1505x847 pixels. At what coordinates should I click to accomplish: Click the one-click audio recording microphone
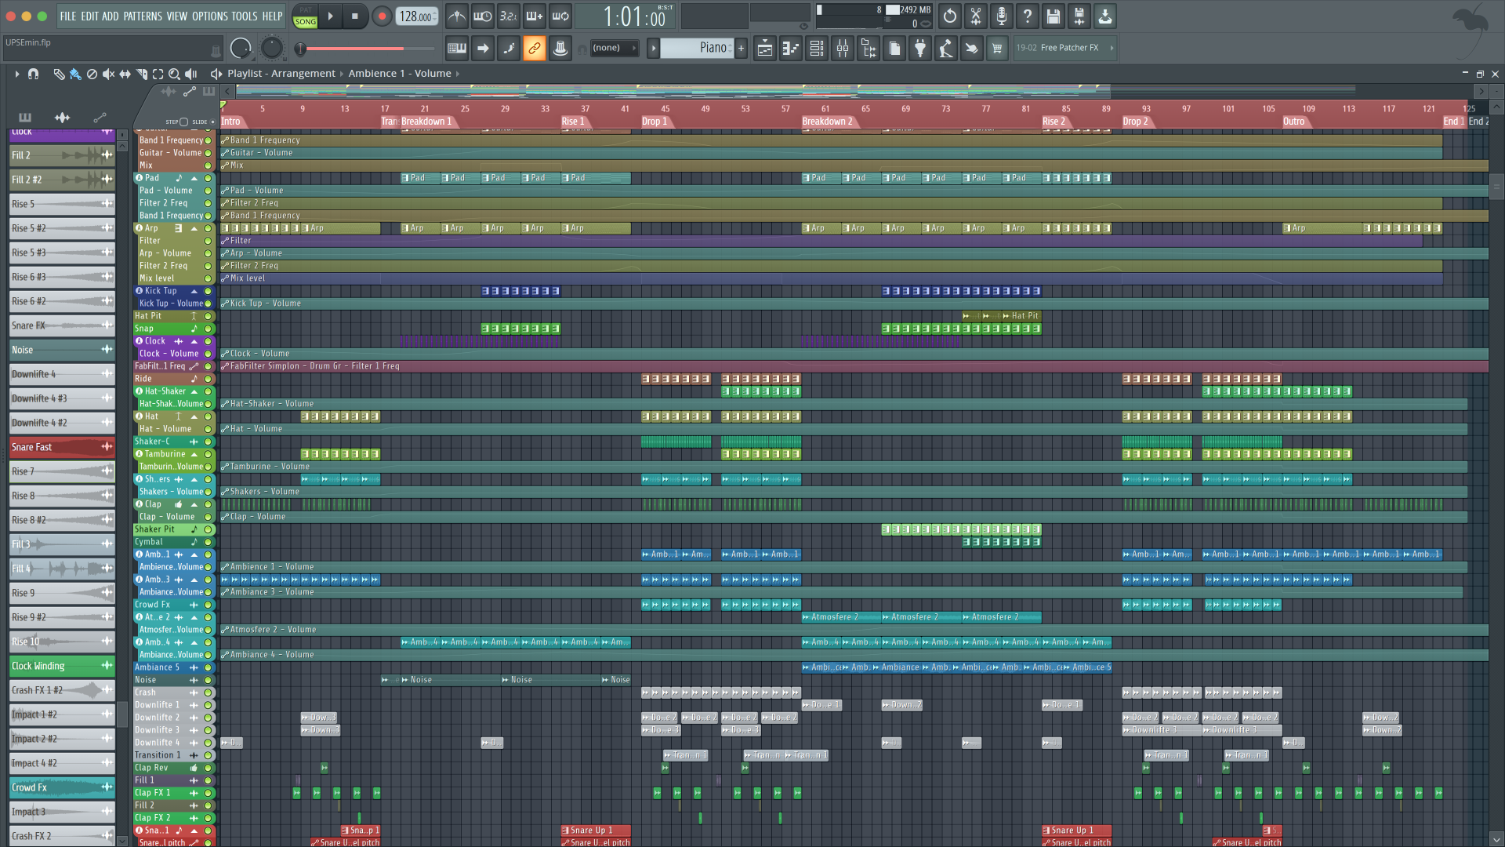pyautogui.click(x=1002, y=16)
